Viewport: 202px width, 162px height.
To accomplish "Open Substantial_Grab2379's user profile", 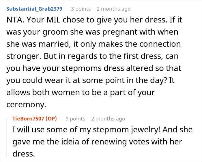I will pyautogui.click(x=34, y=9).
